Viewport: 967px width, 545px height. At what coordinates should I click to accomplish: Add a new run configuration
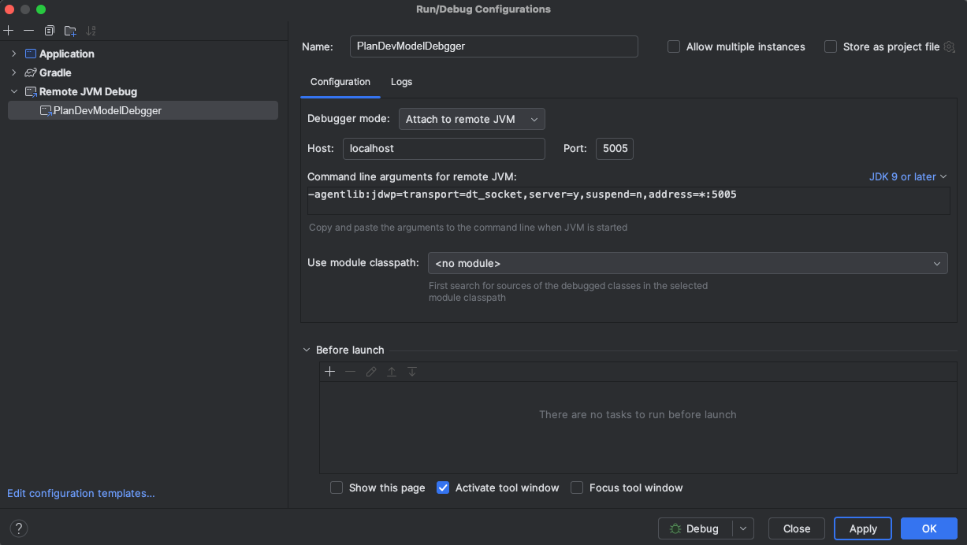(x=9, y=30)
